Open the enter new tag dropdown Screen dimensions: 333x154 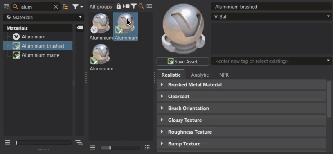(272, 61)
